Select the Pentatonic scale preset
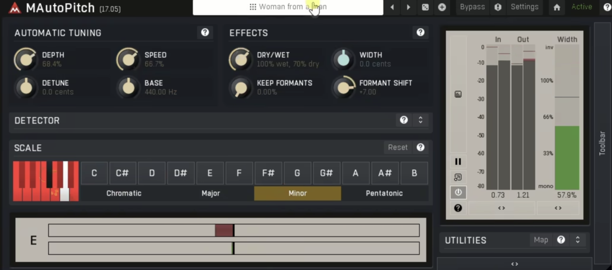Viewport: 612px width, 270px height. [384, 193]
